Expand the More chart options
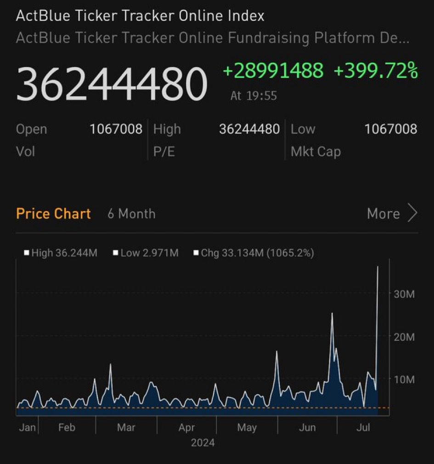 pyautogui.click(x=383, y=214)
